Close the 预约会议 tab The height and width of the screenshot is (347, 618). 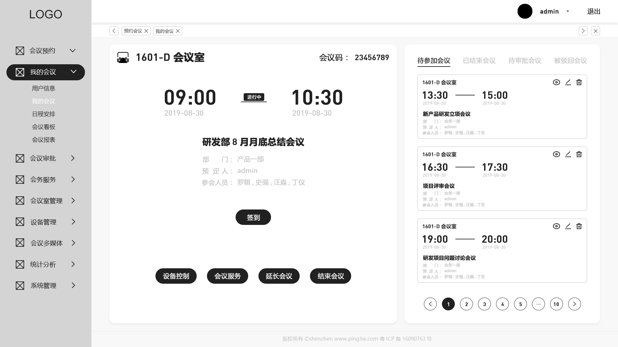[146, 31]
